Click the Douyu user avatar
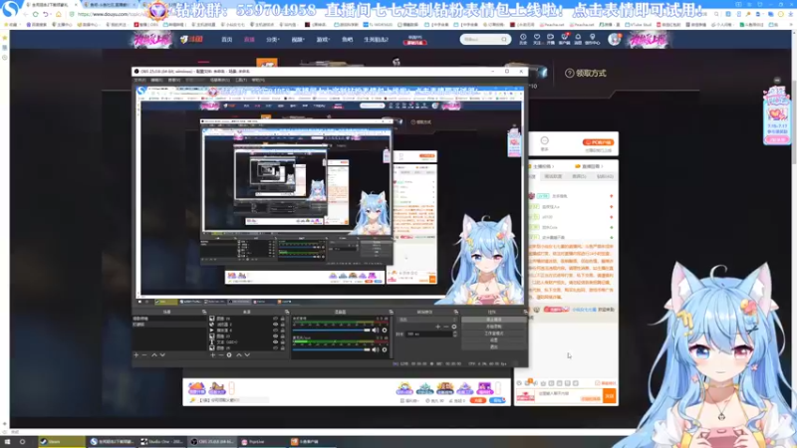The height and width of the screenshot is (448, 797). [614, 39]
